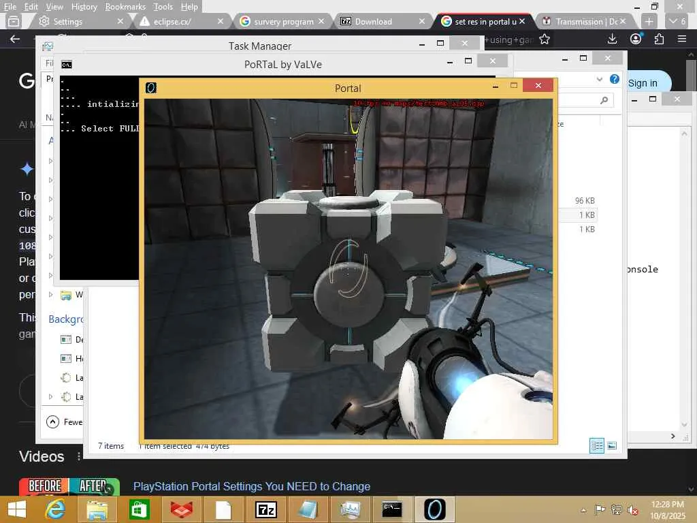Open the Action Center flag in the tray
697x523 pixels.
tap(600, 509)
